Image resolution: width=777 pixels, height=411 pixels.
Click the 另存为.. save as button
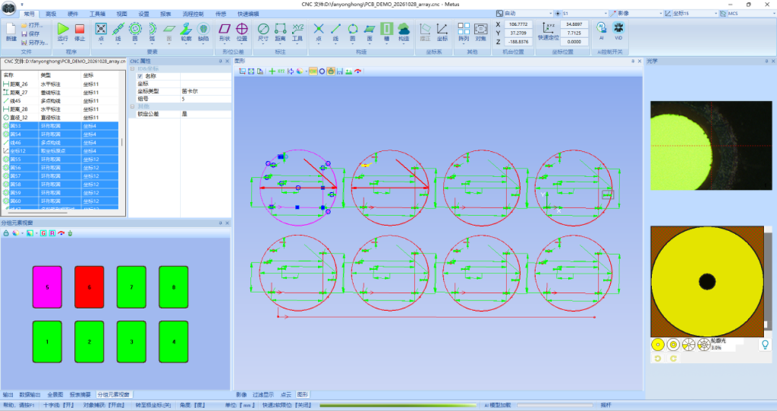(x=35, y=42)
